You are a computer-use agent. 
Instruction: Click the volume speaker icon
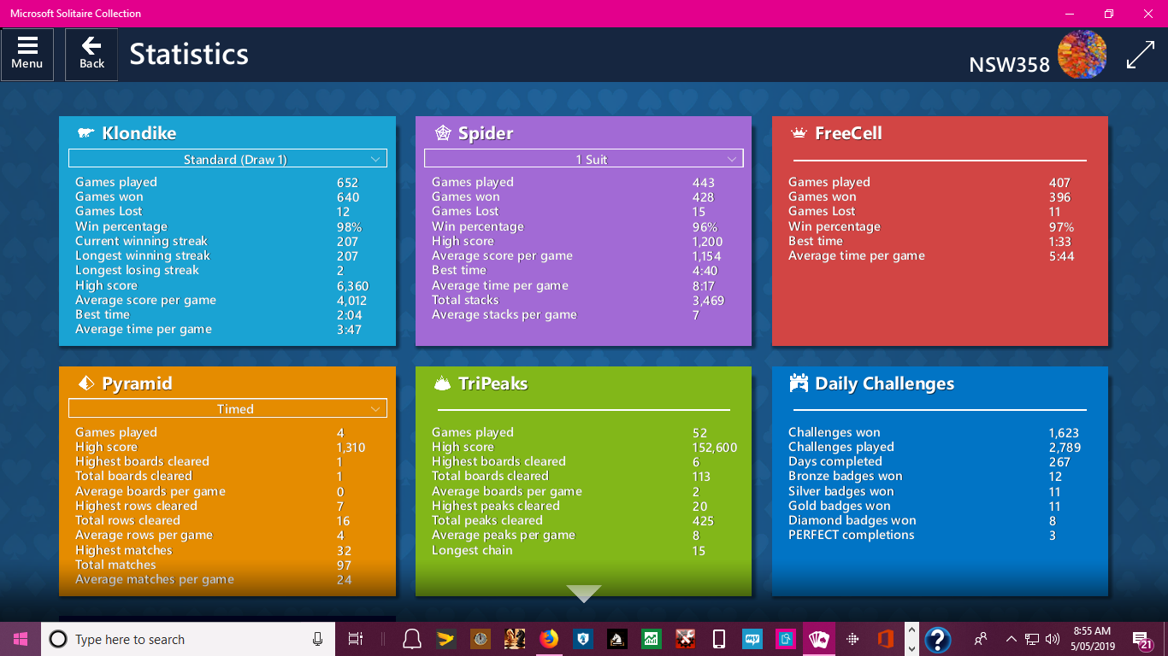coord(1052,639)
